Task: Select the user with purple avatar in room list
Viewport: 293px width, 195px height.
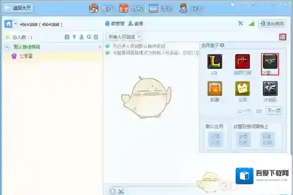Action: point(52,56)
